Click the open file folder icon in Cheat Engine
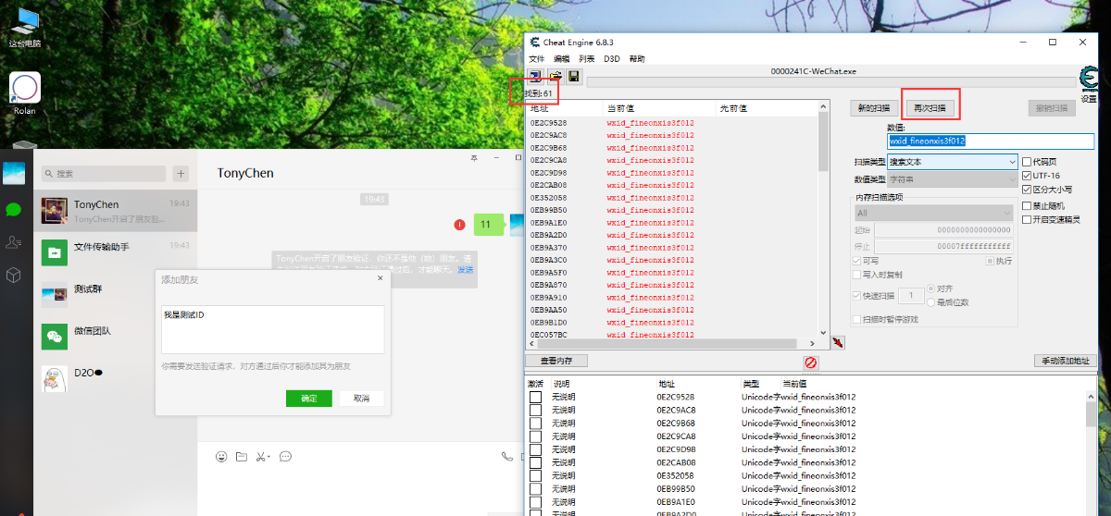Image resolution: width=1111 pixels, height=516 pixels. tap(555, 76)
